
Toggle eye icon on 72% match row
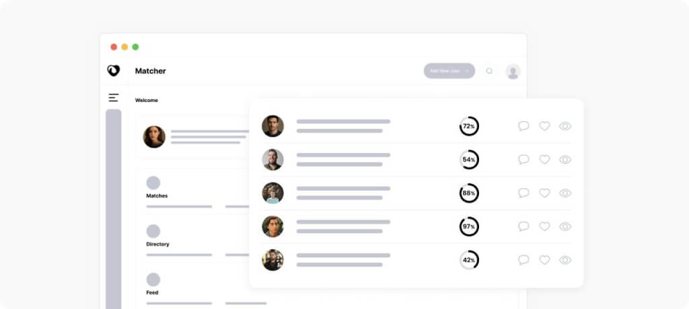point(565,126)
